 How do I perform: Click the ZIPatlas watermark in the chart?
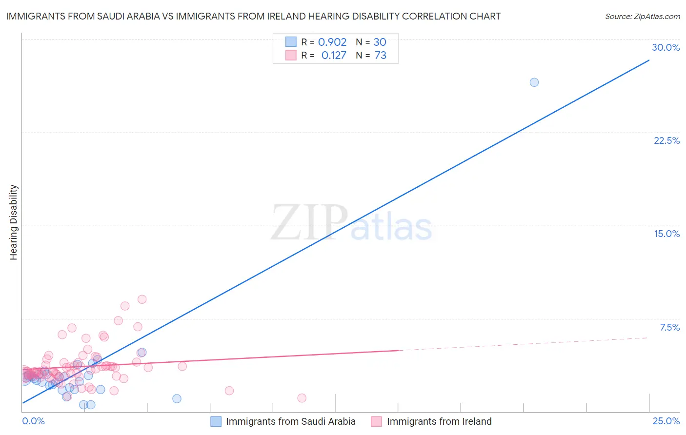click(351, 223)
